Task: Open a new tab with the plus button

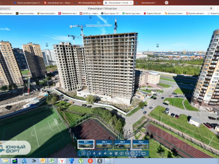Action: (x=167, y=3)
